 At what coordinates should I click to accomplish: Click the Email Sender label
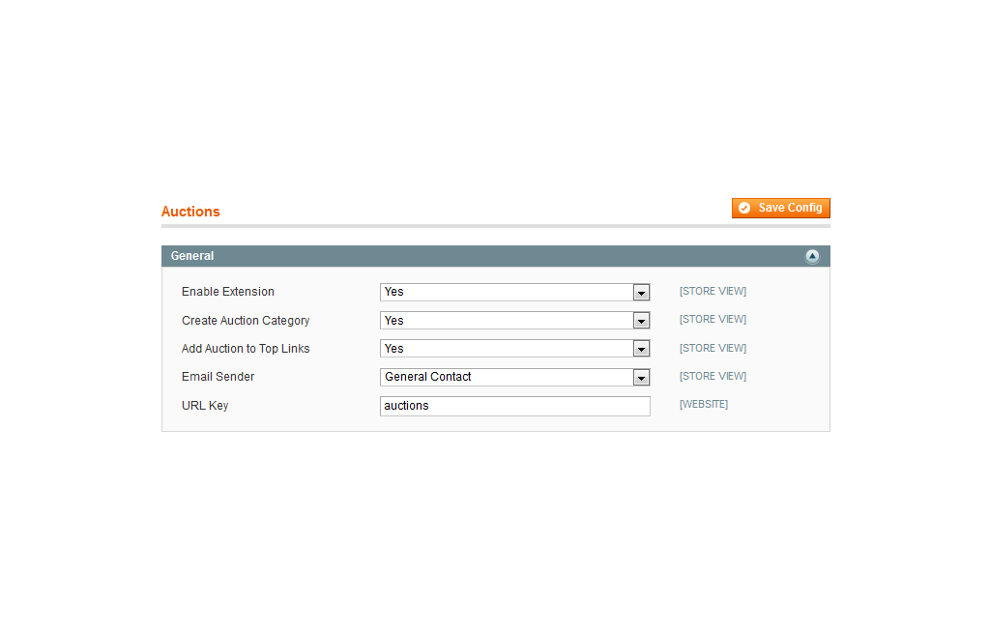tap(218, 377)
